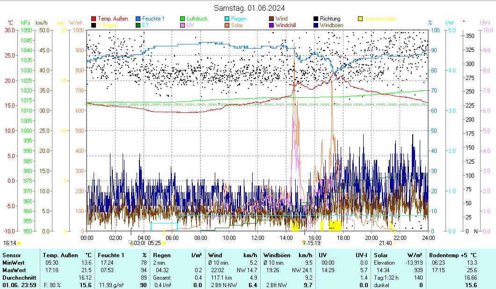This screenshot has height=289, width=496.
Task: Click the blue Feuchte 1 legend swatch
Action: 139,19
